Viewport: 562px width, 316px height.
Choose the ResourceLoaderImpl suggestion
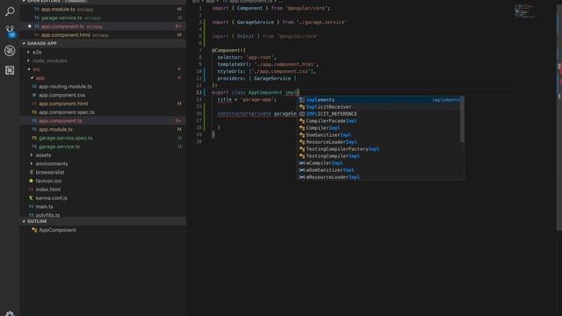(x=379, y=142)
